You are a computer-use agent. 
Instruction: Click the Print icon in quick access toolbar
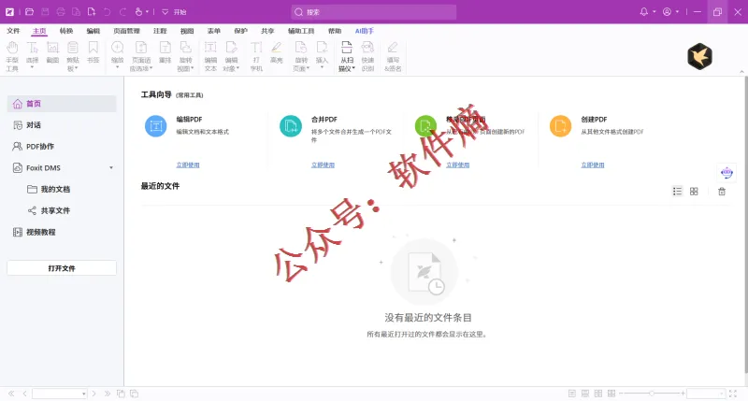click(x=61, y=12)
